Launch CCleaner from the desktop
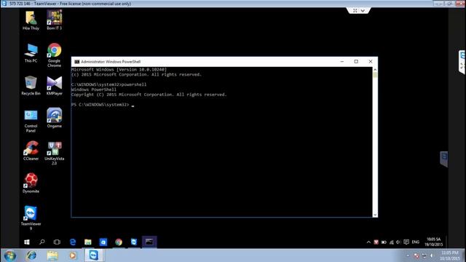Image resolution: width=466 pixels, height=262 pixels. click(x=31, y=151)
